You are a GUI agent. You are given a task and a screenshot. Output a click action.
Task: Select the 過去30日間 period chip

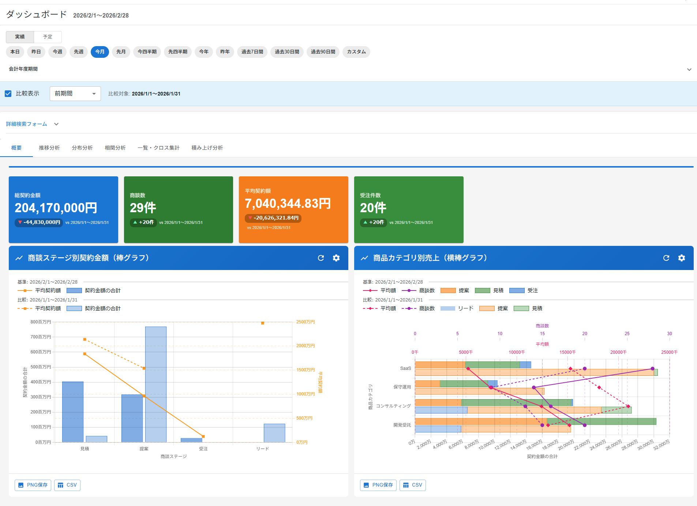click(x=287, y=52)
